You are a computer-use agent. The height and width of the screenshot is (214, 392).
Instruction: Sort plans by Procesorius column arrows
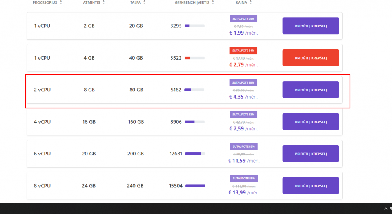pos(61,2)
